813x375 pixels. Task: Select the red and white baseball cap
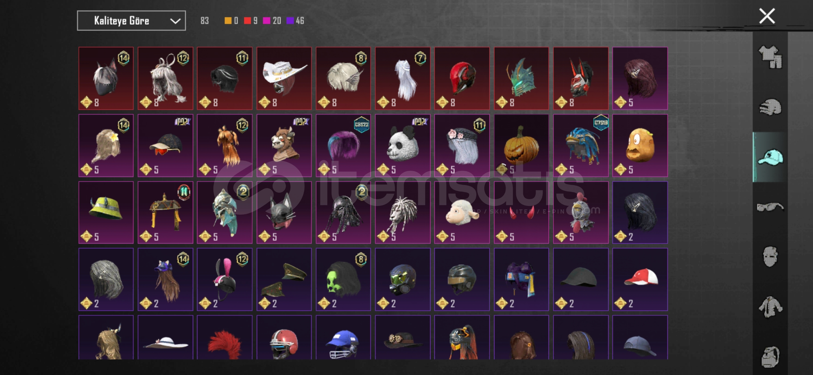coord(640,280)
